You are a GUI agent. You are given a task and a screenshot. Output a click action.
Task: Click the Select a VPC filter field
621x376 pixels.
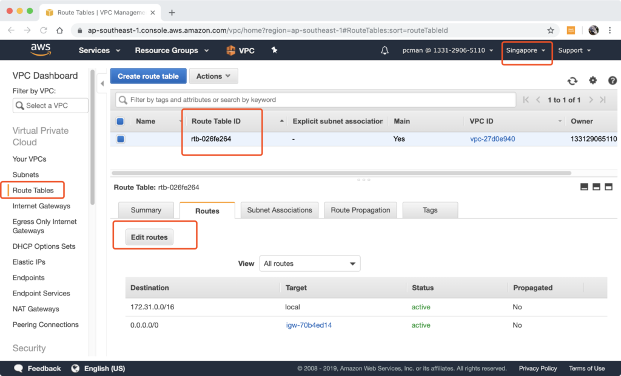[x=50, y=105]
